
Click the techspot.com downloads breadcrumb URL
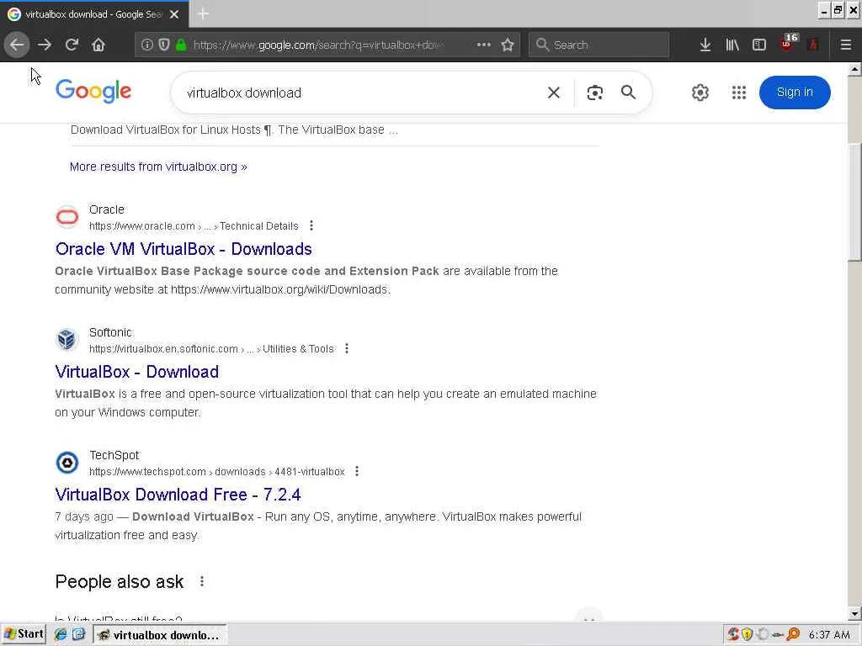tap(216, 471)
